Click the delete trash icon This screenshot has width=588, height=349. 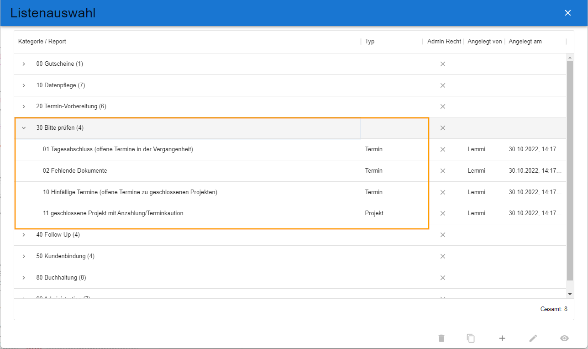tap(441, 338)
